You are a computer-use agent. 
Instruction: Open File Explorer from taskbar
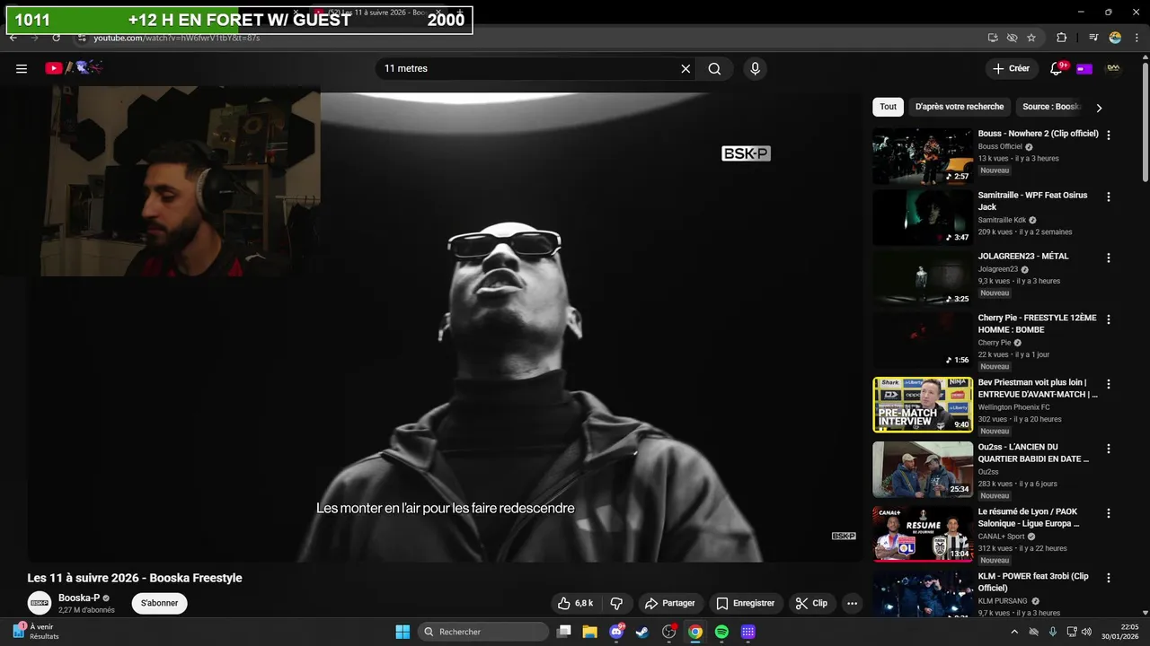[589, 632]
